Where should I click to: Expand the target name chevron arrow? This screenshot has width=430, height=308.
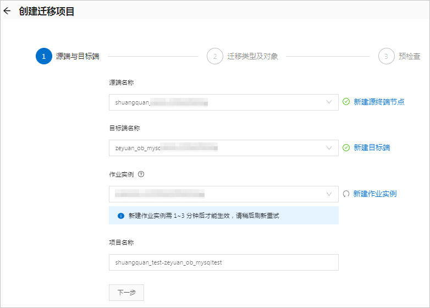329,148
